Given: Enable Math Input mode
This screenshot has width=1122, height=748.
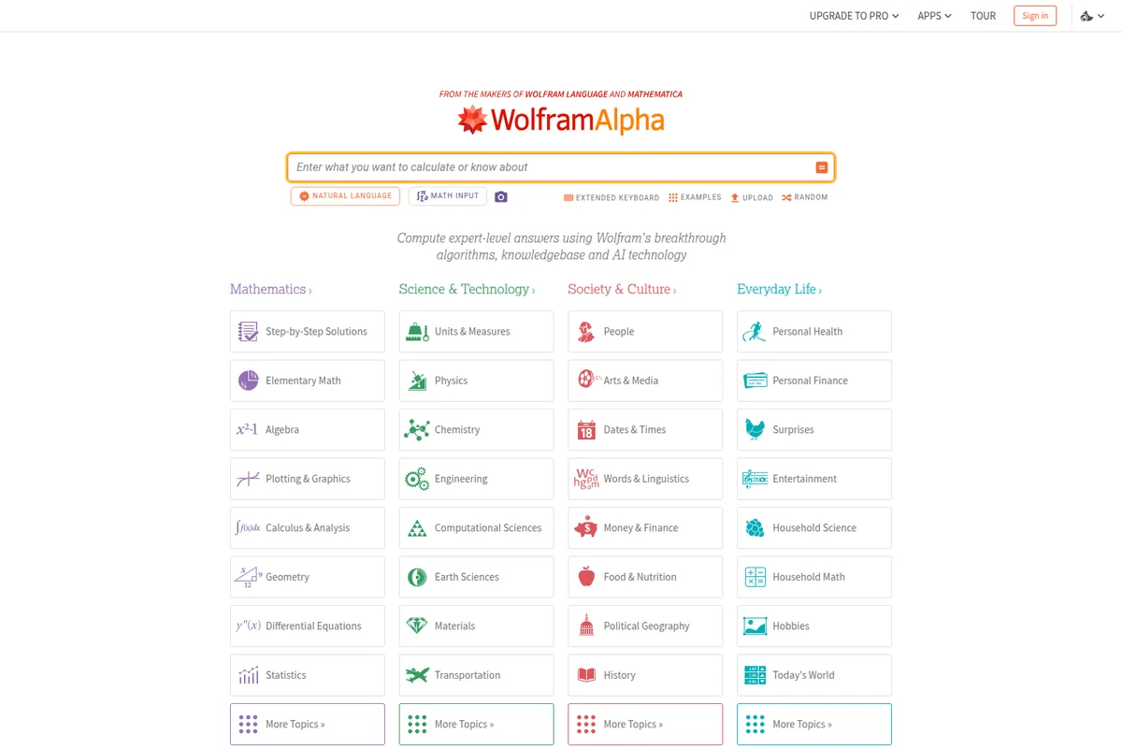Looking at the screenshot, I should coord(447,195).
